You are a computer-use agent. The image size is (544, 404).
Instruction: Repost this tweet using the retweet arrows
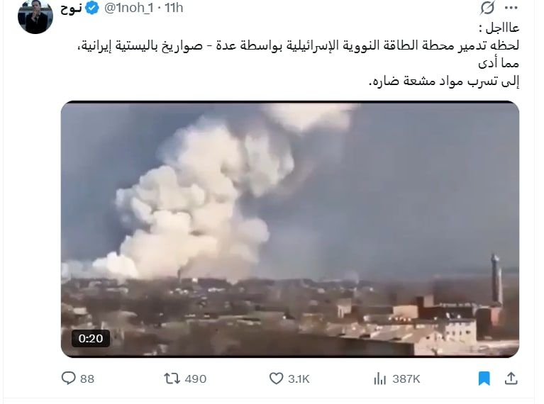pos(172,378)
